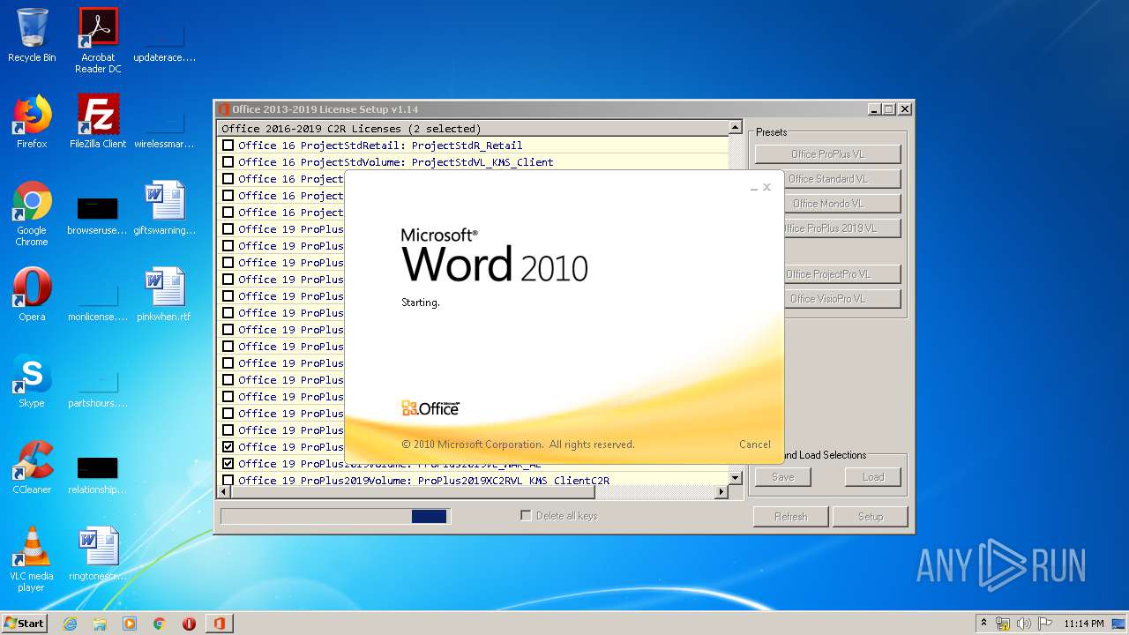
Task: Select the updaterace desktop file
Action: pyautogui.click(x=164, y=42)
